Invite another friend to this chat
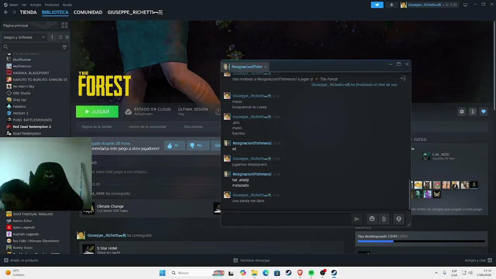The height and width of the screenshot is (279, 496). point(403,79)
